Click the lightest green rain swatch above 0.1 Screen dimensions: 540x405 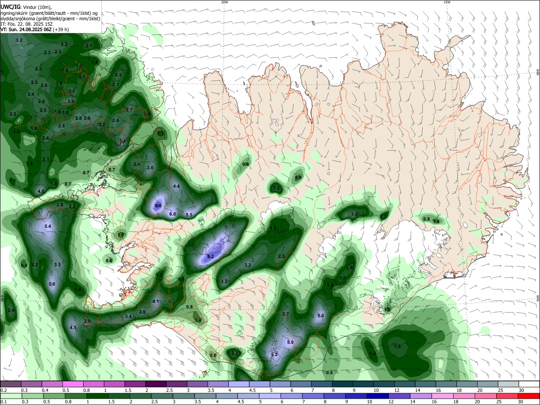click(x=11, y=396)
